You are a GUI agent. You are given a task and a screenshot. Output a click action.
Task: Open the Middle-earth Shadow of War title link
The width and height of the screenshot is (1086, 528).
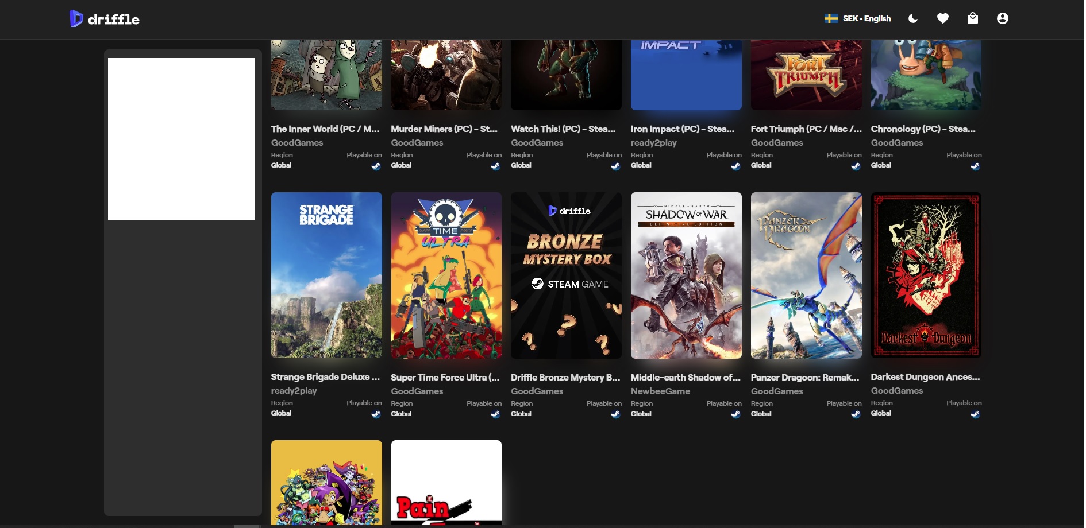(x=686, y=377)
